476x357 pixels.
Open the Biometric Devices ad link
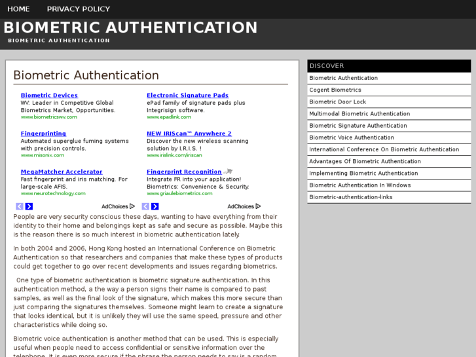(49, 96)
